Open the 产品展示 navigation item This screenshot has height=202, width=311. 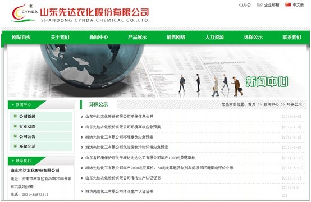point(137,37)
